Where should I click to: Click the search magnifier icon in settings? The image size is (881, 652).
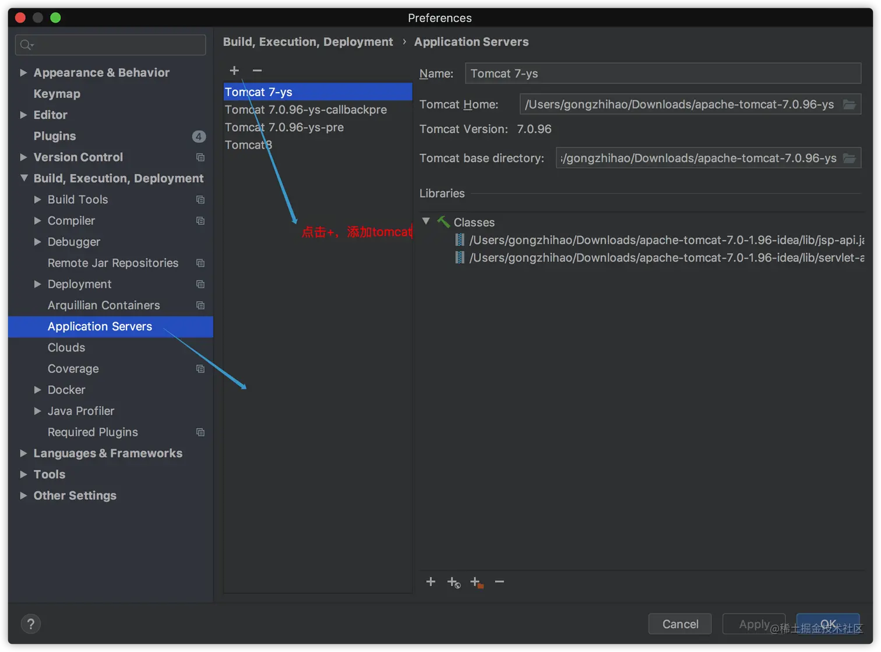[x=26, y=45]
